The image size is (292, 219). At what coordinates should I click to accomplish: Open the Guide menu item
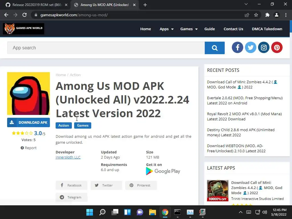pyautogui.click(x=210, y=29)
